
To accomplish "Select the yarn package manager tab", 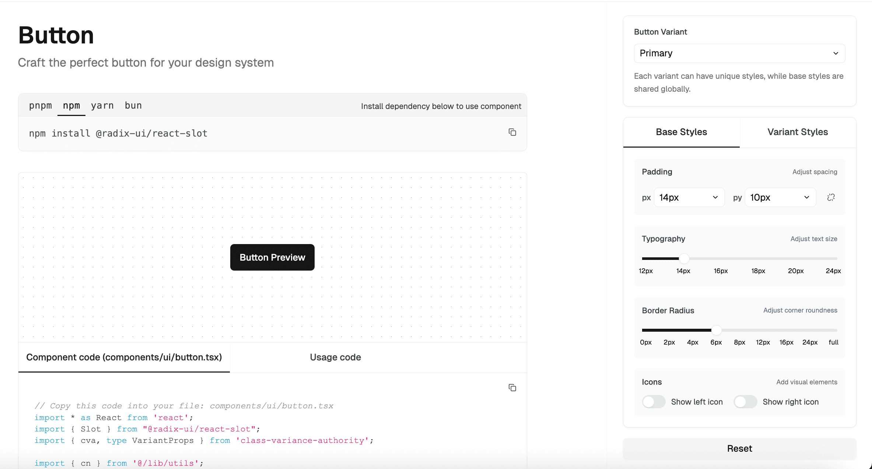I will 102,106.
